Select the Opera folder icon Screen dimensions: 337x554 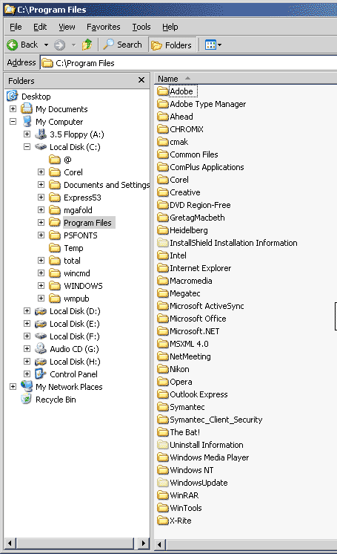tap(163, 382)
